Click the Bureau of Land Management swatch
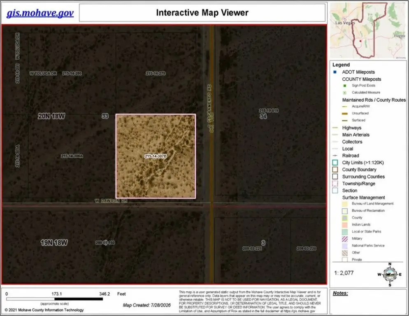Image resolution: width=409 pixels, height=316 pixels. pos(345,204)
